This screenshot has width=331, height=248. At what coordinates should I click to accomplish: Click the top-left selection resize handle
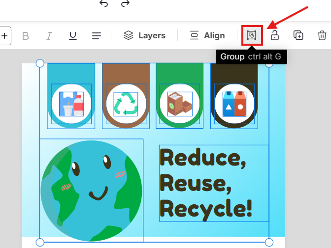(x=40, y=63)
